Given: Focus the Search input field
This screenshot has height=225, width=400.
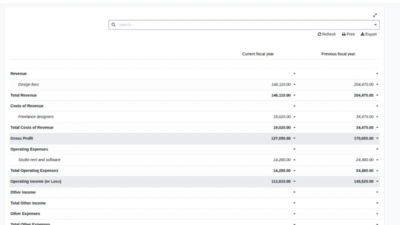Looking at the screenshot, I should tap(244, 24).
